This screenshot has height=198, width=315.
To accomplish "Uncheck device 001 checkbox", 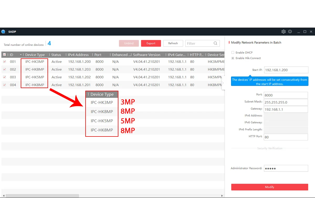I will tap(4, 62).
